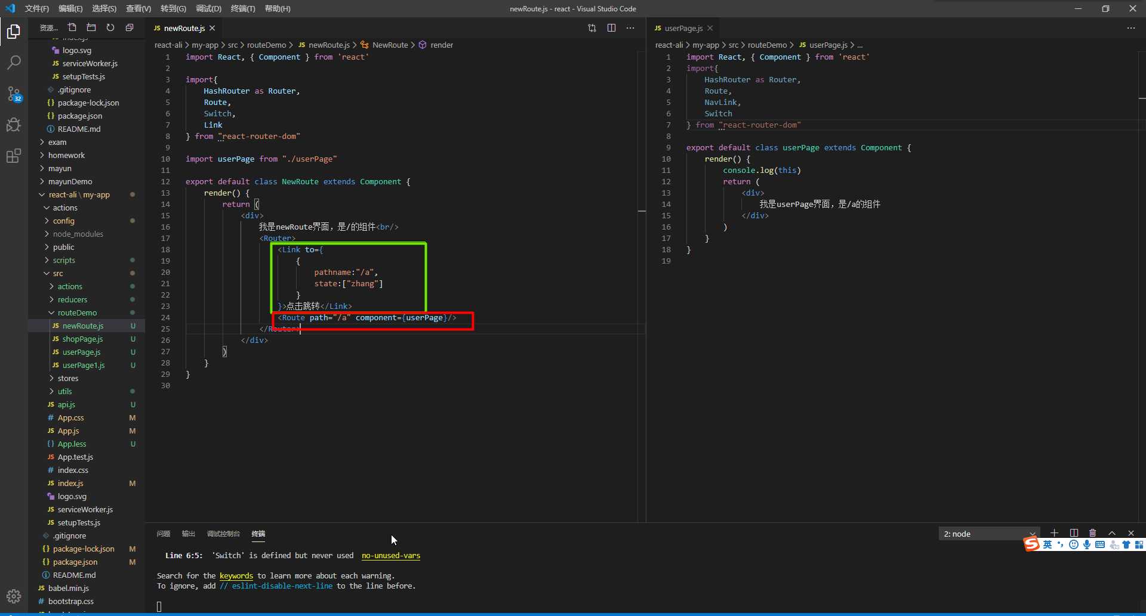Open the Explorer view in activity bar
The height and width of the screenshot is (616, 1146).
pyautogui.click(x=14, y=31)
